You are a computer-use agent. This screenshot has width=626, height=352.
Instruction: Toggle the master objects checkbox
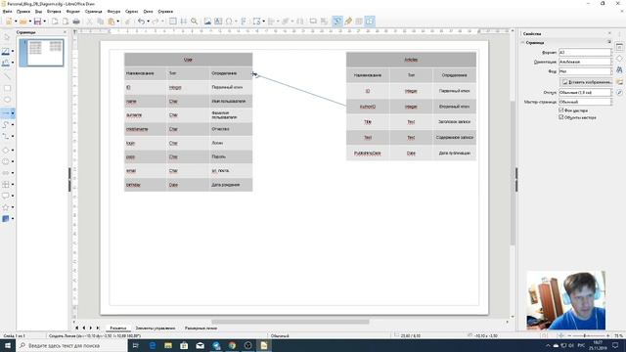[560, 117]
